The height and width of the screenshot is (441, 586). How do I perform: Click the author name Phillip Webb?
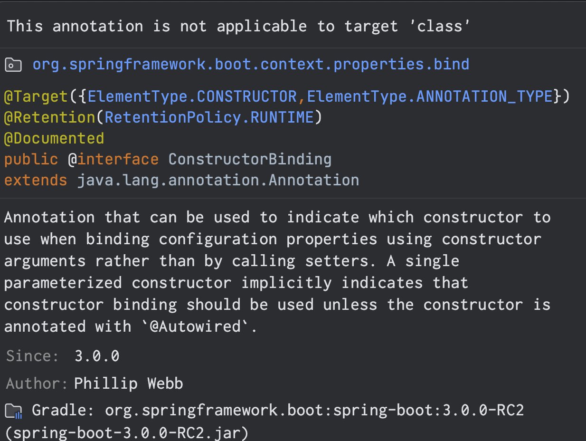click(x=129, y=383)
